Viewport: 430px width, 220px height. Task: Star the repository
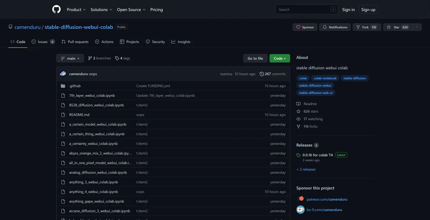(398, 27)
